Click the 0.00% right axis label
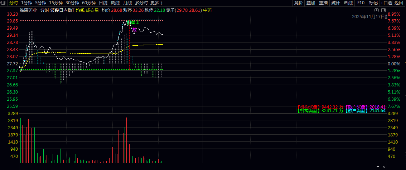 click(394, 64)
